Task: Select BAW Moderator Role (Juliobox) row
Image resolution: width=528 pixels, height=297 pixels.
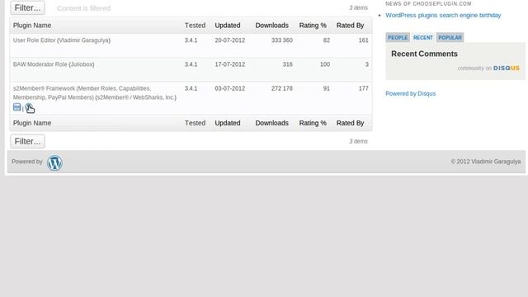Action: click(x=191, y=69)
